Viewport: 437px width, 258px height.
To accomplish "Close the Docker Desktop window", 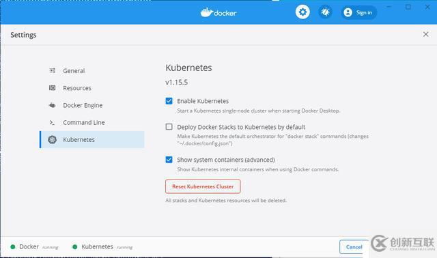I will [x=427, y=7].
